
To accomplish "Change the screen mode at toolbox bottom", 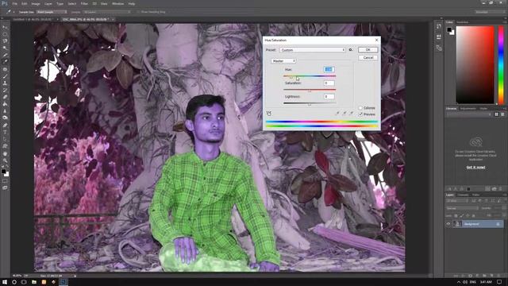I will 5,187.
